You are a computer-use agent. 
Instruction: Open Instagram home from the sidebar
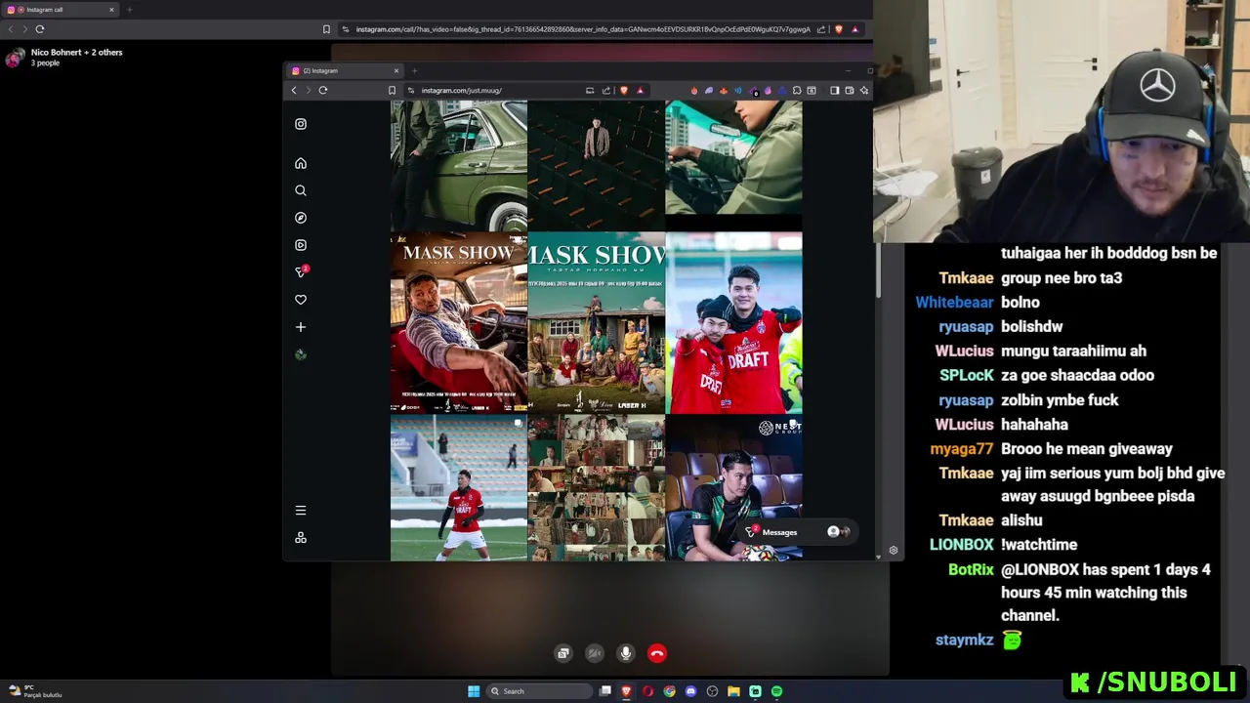[301, 163]
